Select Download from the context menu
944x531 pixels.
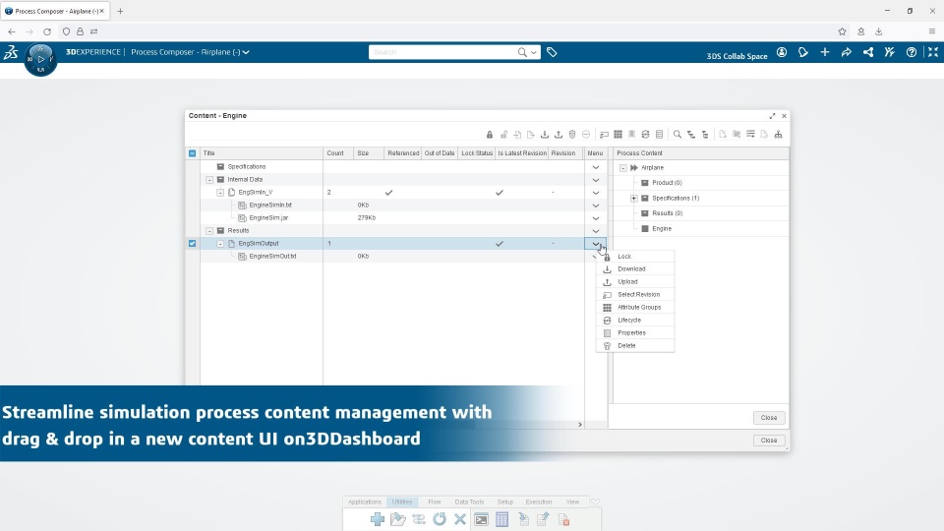[x=635, y=269]
